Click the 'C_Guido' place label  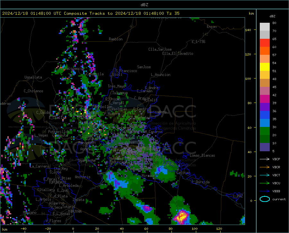click(43, 112)
